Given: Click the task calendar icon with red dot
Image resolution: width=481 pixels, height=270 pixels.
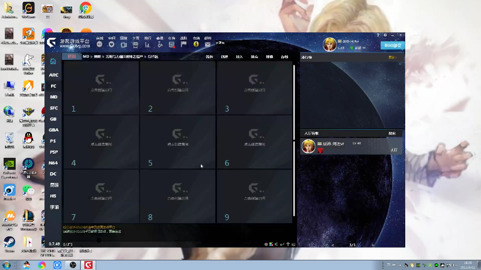Looking at the screenshot, I should point(172,44).
